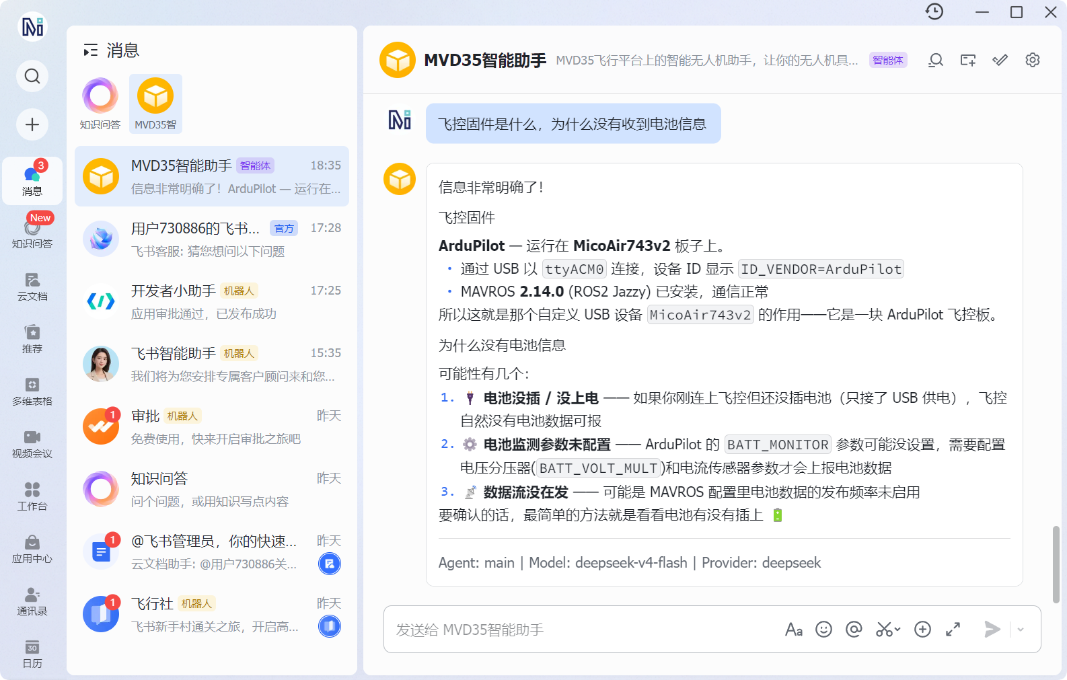The image size is (1067, 680).
Task: Click the blue badge on 飞行社 row
Action: coord(330,626)
